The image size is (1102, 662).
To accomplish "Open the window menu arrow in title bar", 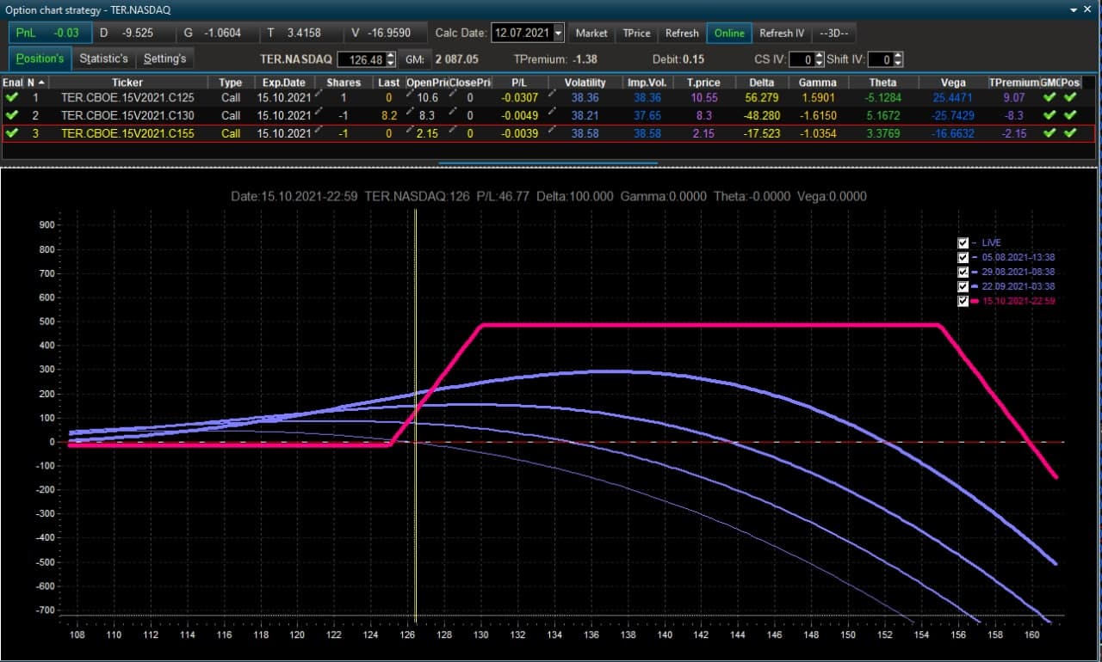I will coord(1074,9).
